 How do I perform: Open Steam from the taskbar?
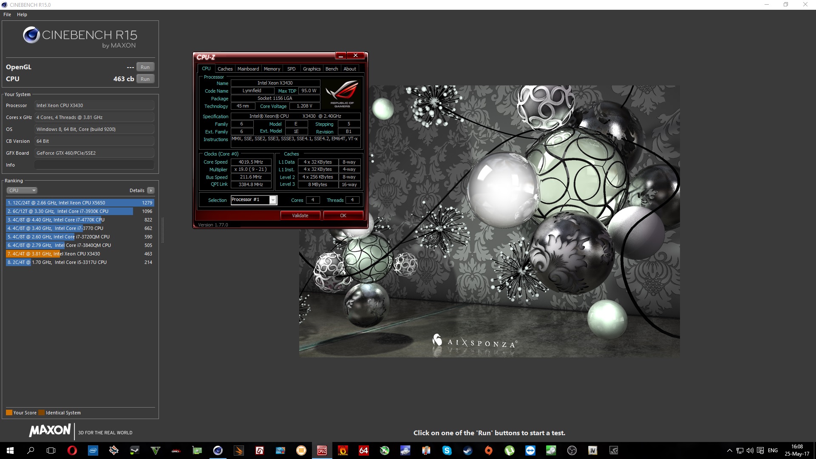pos(468,450)
